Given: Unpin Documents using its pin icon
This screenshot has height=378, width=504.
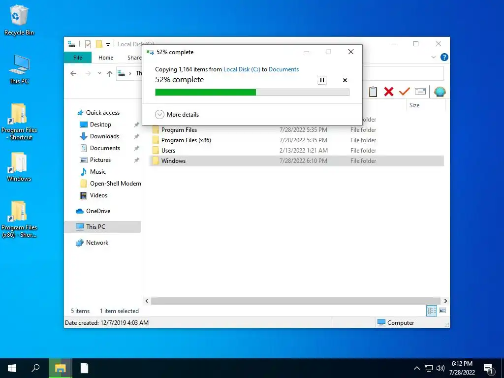Looking at the screenshot, I should 137,149.
